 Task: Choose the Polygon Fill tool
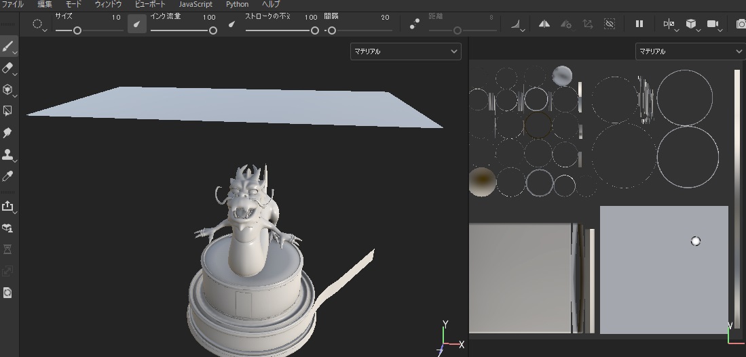pyautogui.click(x=7, y=111)
